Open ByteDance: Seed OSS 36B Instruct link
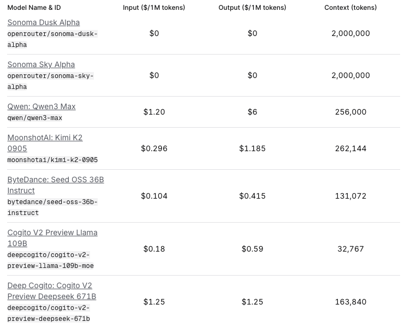Screen dimensions: 405x328 (x=56, y=185)
